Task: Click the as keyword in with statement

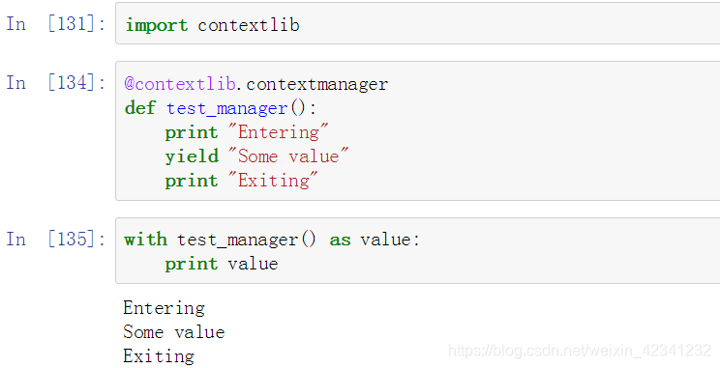Action: 341,241
